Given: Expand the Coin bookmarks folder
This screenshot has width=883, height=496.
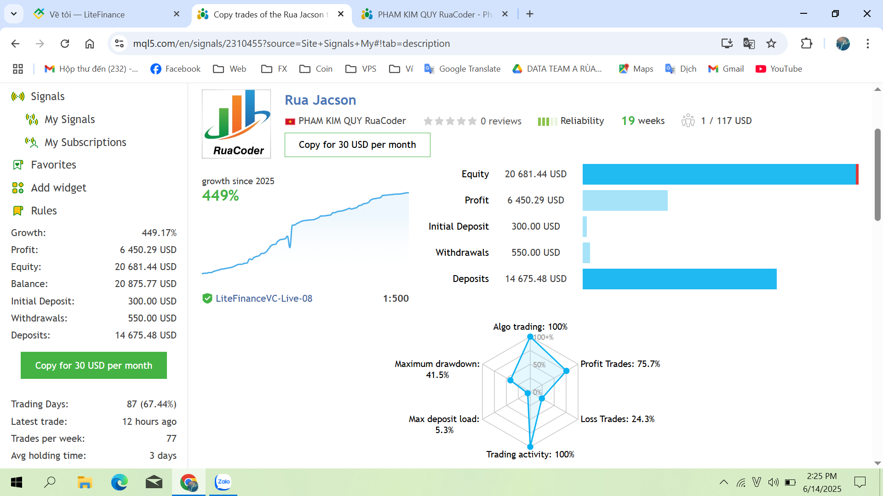Looking at the screenshot, I should coord(315,69).
